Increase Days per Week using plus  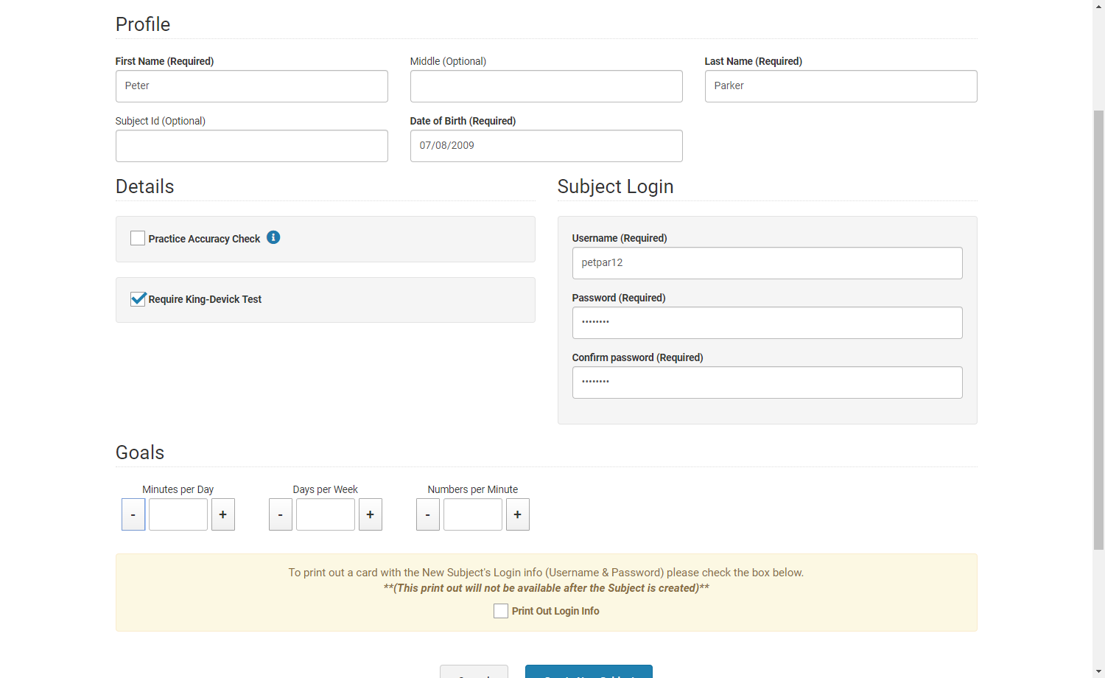[x=370, y=514]
